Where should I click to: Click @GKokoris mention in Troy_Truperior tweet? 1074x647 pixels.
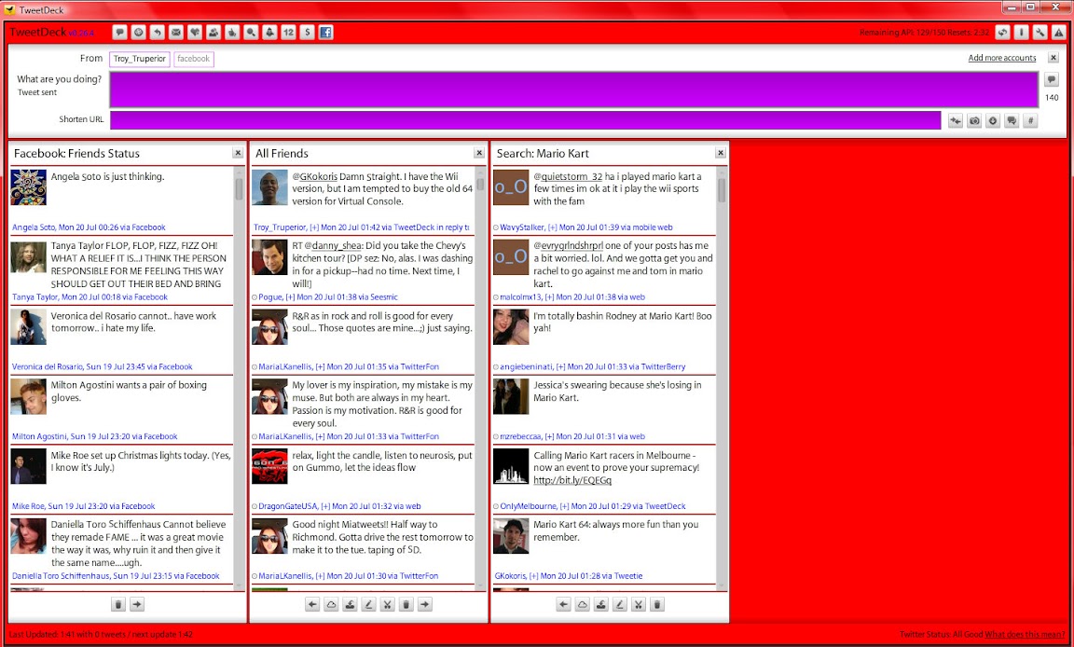click(315, 176)
